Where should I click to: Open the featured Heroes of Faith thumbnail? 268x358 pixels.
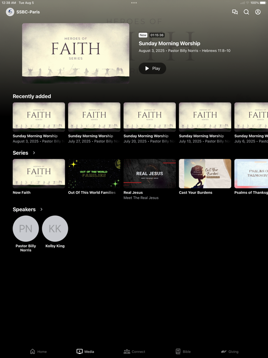point(76,53)
